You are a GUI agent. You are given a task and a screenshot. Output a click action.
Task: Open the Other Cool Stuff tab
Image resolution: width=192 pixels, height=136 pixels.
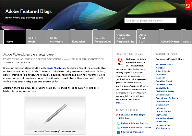pos(148,37)
